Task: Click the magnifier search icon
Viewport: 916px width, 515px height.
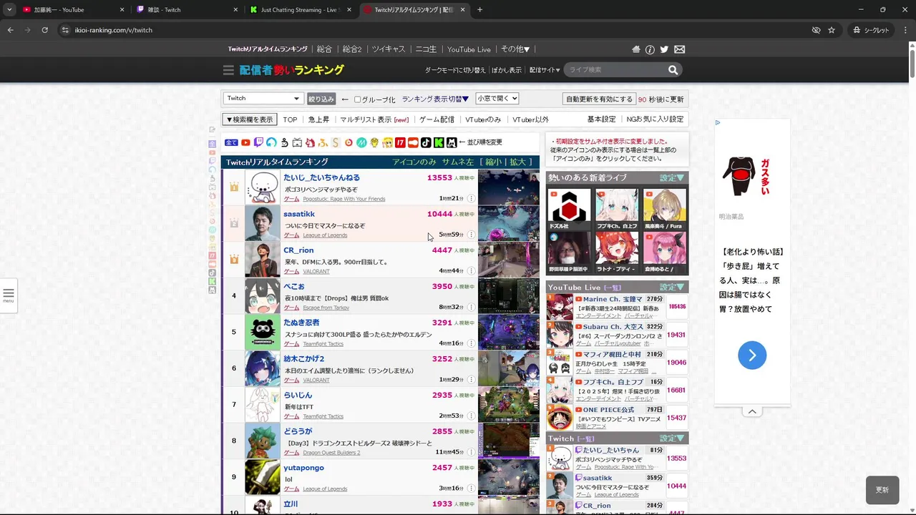Action: [673, 70]
